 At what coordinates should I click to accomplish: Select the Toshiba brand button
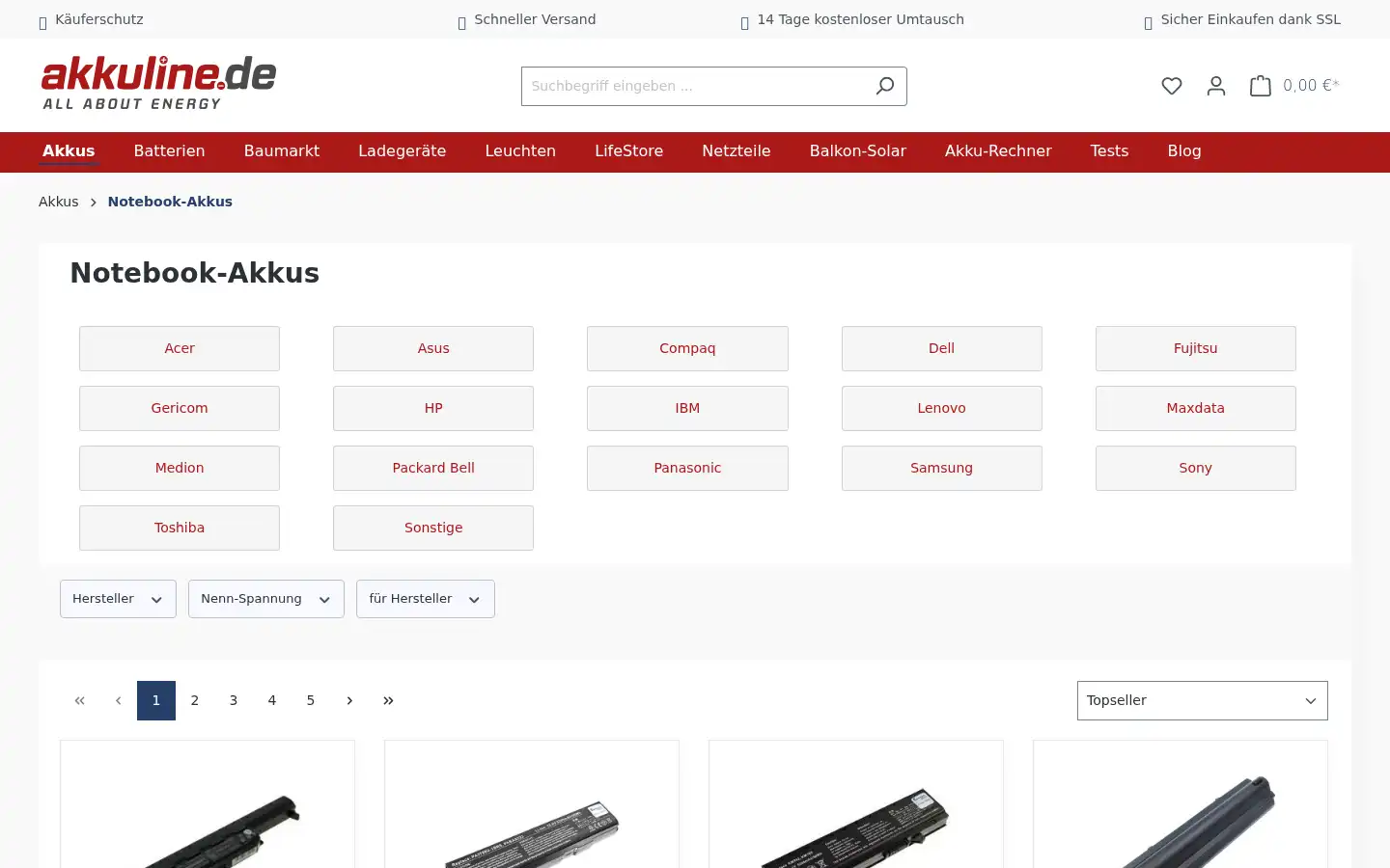point(180,528)
